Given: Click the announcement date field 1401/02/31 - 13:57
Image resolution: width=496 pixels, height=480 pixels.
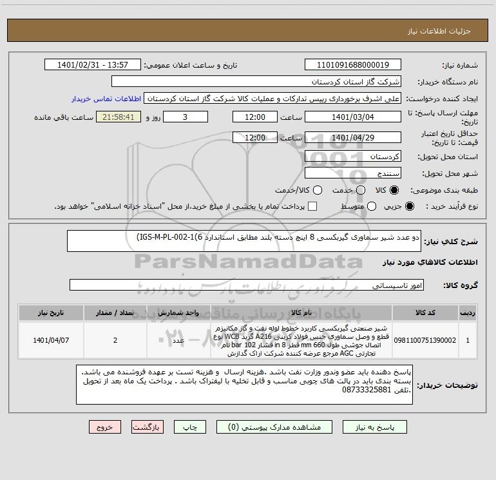Looking at the screenshot, I should (93, 65).
